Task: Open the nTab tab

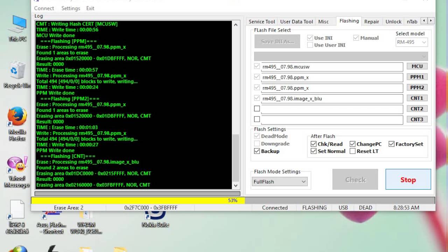Action: (412, 21)
